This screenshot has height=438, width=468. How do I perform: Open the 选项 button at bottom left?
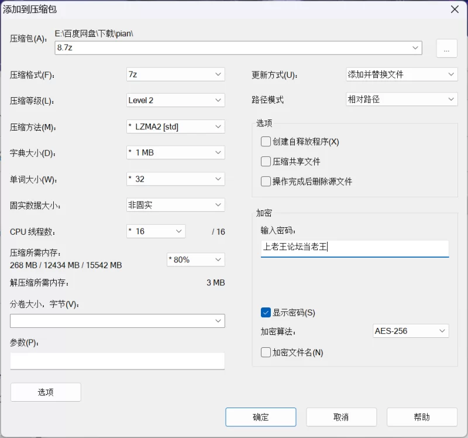pyautogui.click(x=46, y=392)
